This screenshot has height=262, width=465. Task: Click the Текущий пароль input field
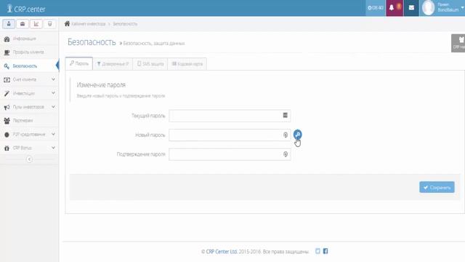tap(230, 116)
